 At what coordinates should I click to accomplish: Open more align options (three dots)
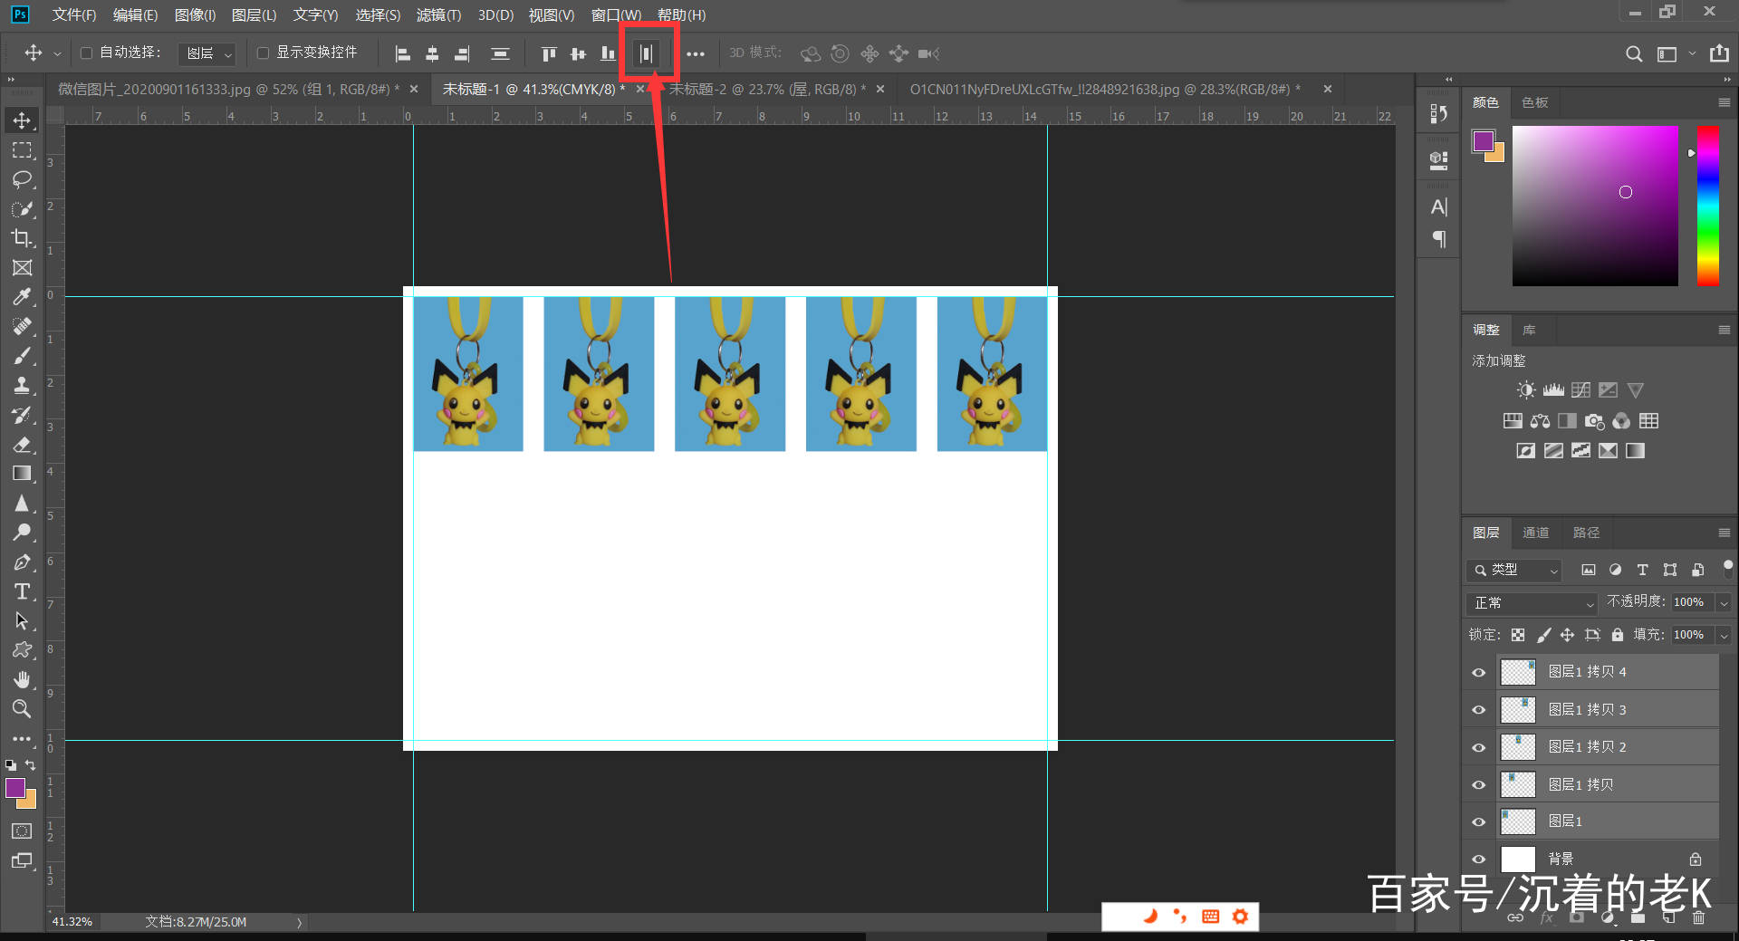coord(696,54)
